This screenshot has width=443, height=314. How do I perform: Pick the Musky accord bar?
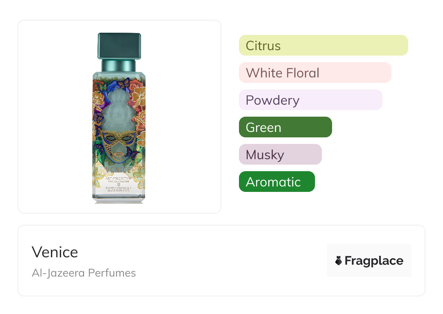(x=280, y=154)
